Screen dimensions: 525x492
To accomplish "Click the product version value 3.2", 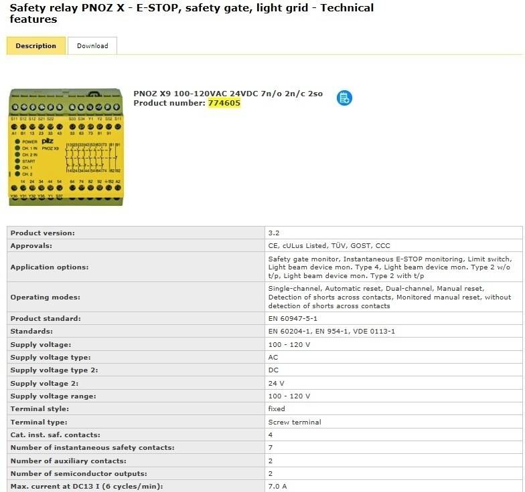I will [x=273, y=233].
